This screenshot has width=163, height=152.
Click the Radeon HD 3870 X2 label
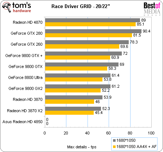[x=25, y=111]
